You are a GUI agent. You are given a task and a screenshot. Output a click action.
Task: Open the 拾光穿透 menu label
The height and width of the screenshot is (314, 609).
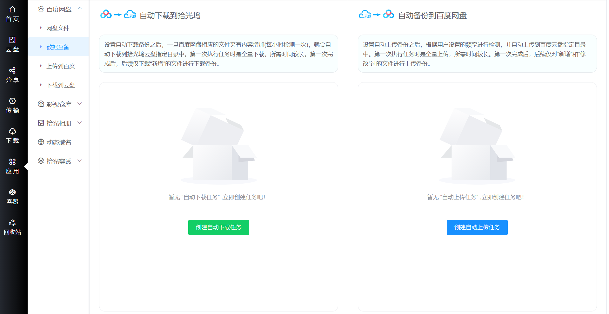coord(59,161)
